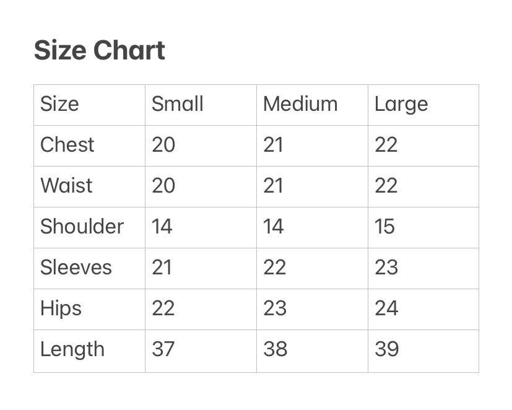Select Shoulder measurement for Large size
Viewport: 512px width, 410px height.
click(x=384, y=227)
